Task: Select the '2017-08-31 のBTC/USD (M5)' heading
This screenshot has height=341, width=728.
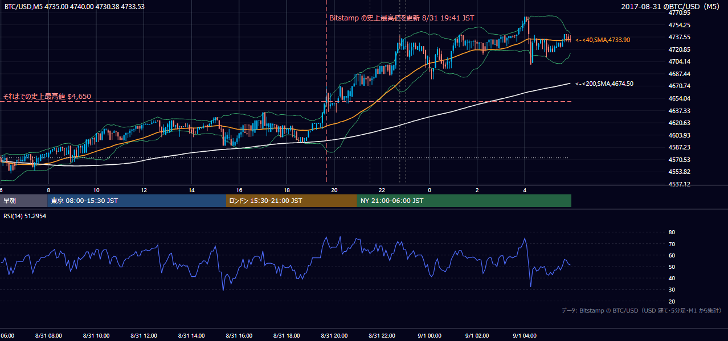Action: 671,7
